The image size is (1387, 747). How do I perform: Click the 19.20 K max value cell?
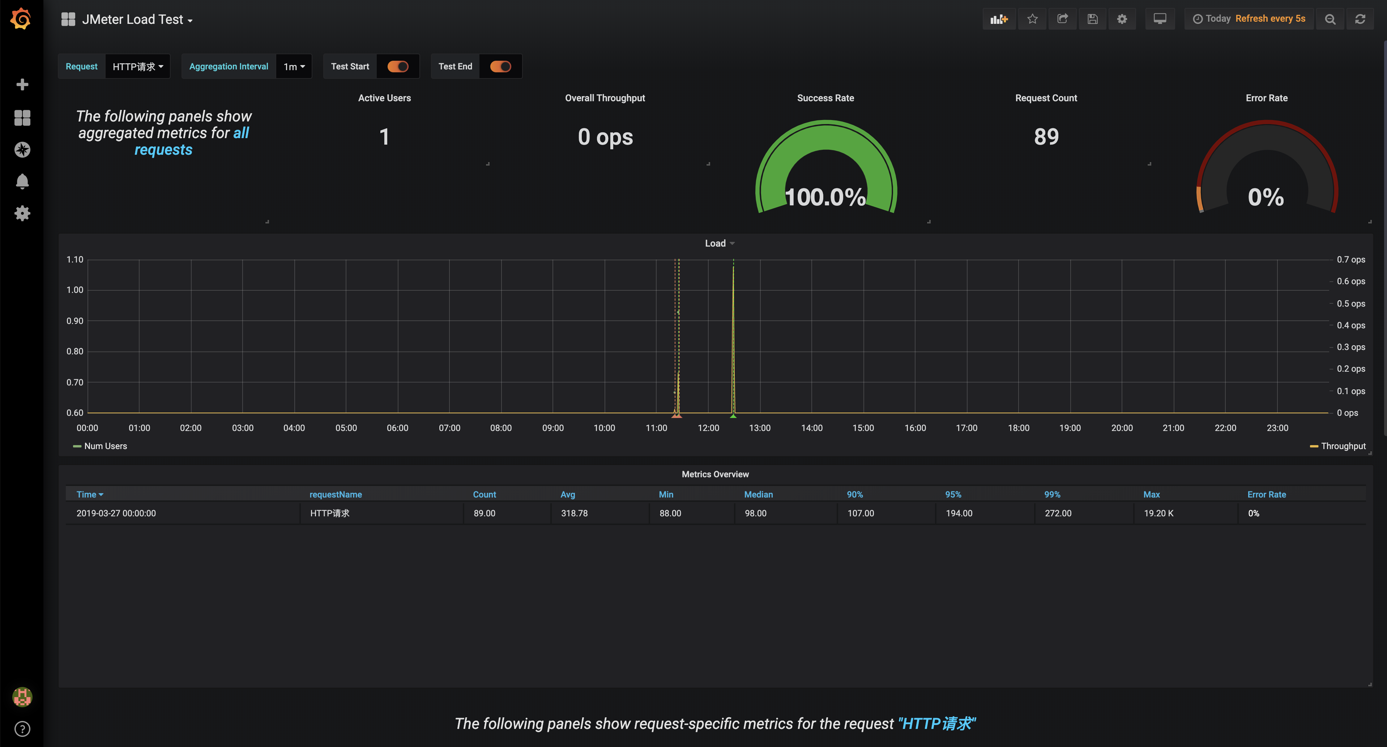point(1185,513)
